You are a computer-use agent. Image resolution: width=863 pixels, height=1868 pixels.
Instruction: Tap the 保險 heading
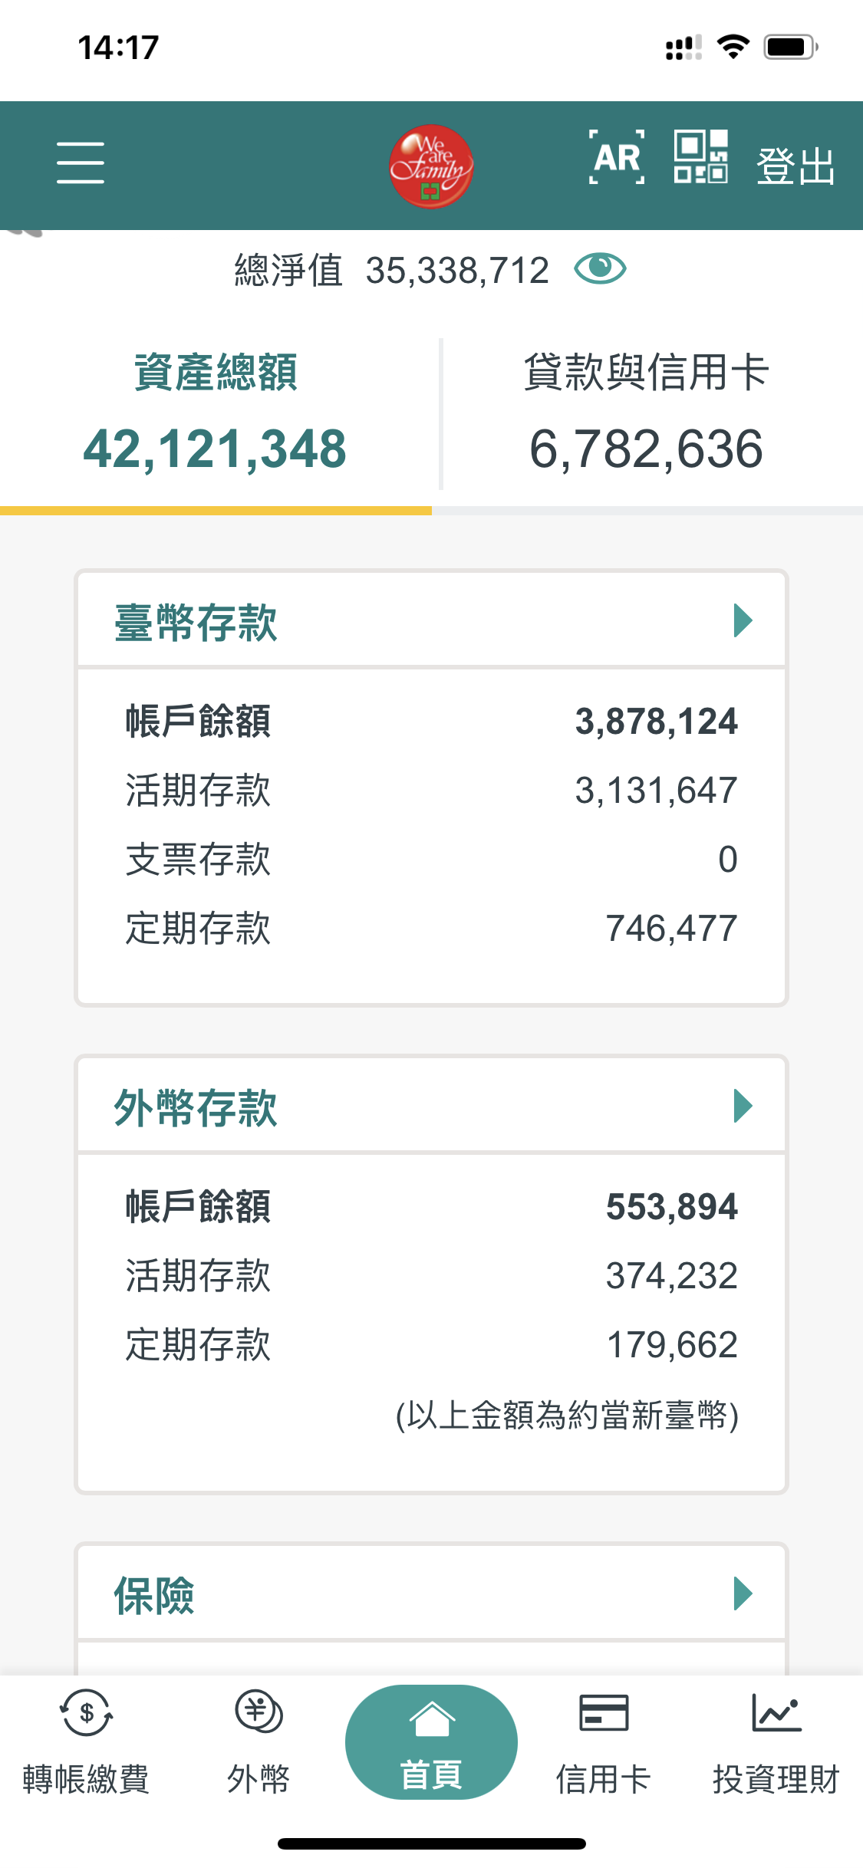point(154,1596)
